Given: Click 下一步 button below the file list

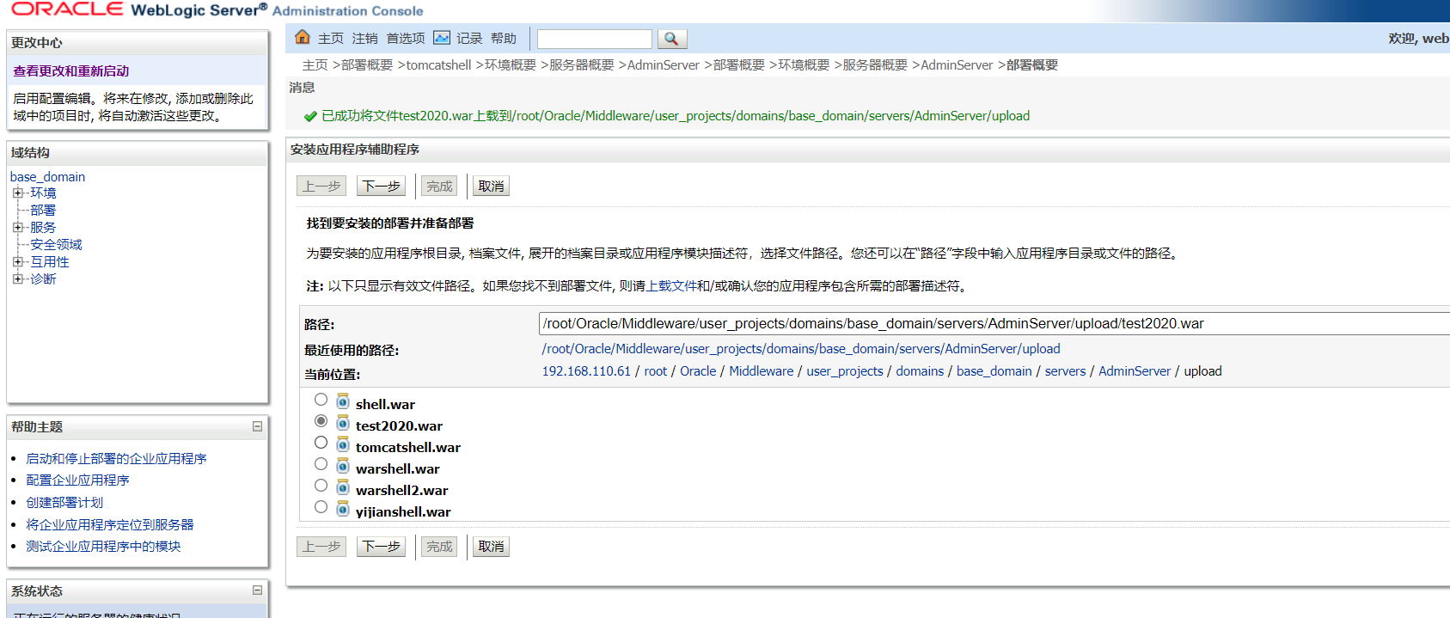Looking at the screenshot, I should (381, 547).
